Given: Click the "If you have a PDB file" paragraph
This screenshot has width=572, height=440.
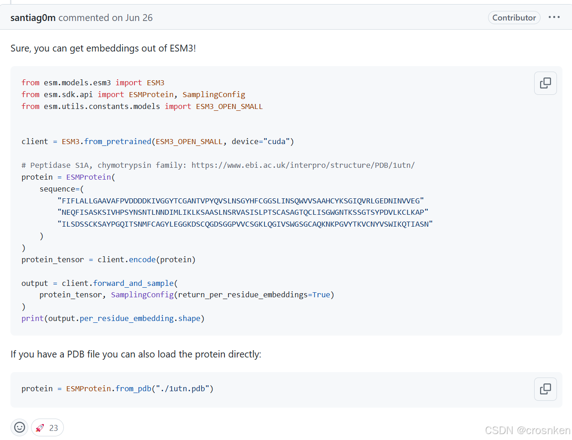Looking at the screenshot, I should (x=136, y=354).
